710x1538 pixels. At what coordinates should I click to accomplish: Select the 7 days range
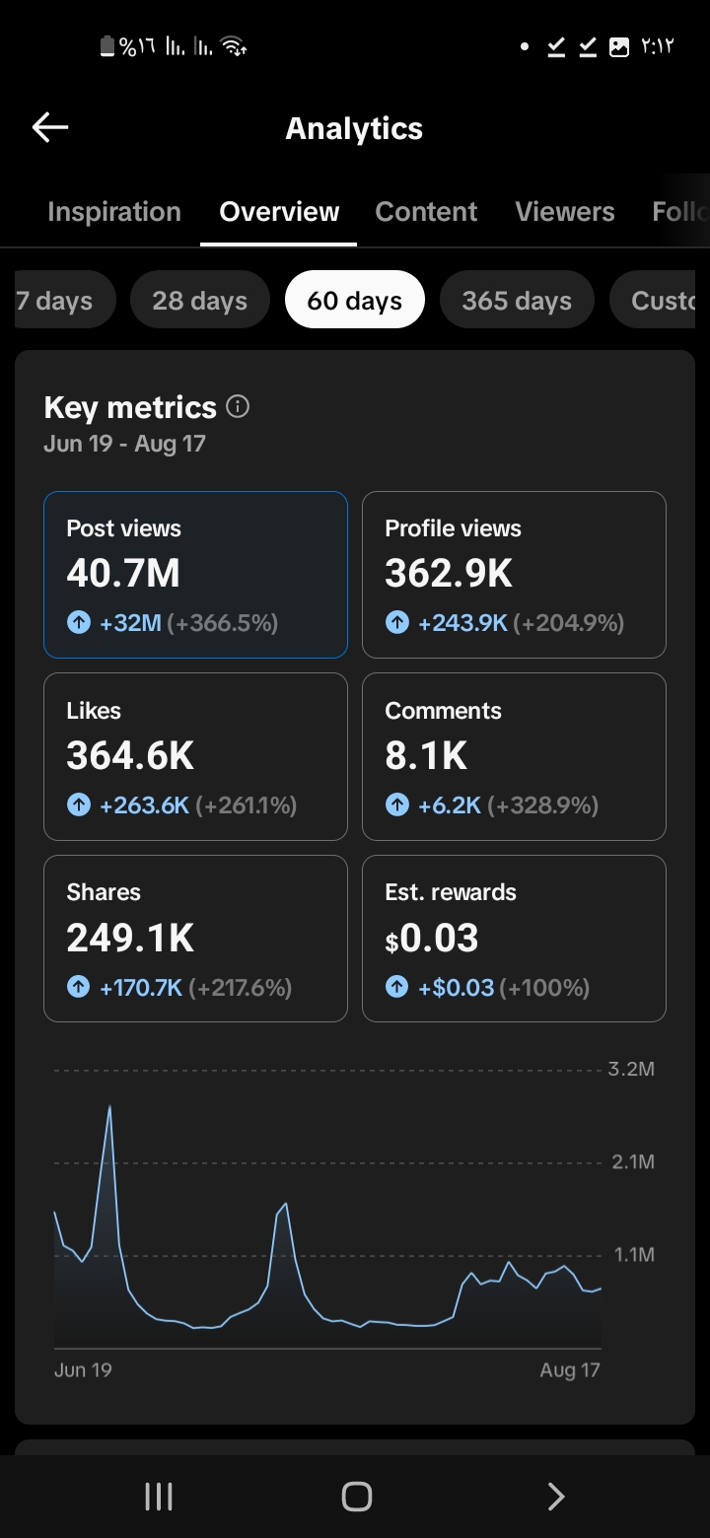click(x=59, y=300)
